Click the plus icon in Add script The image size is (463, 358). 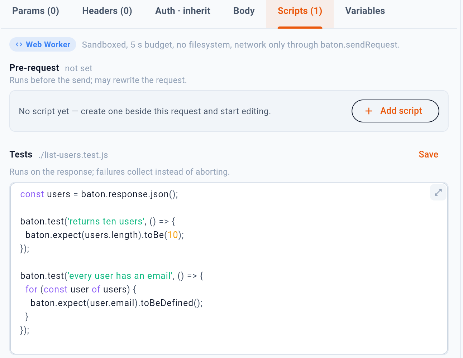click(x=369, y=111)
